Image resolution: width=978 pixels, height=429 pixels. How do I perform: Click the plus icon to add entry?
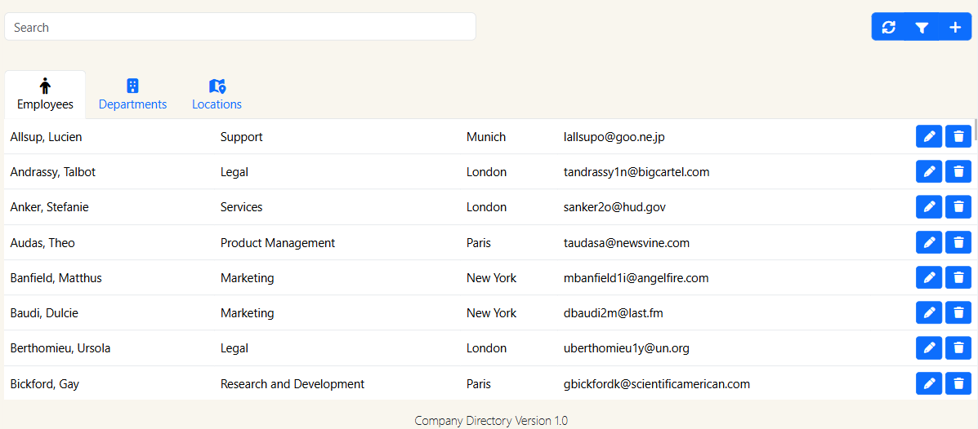[955, 27]
